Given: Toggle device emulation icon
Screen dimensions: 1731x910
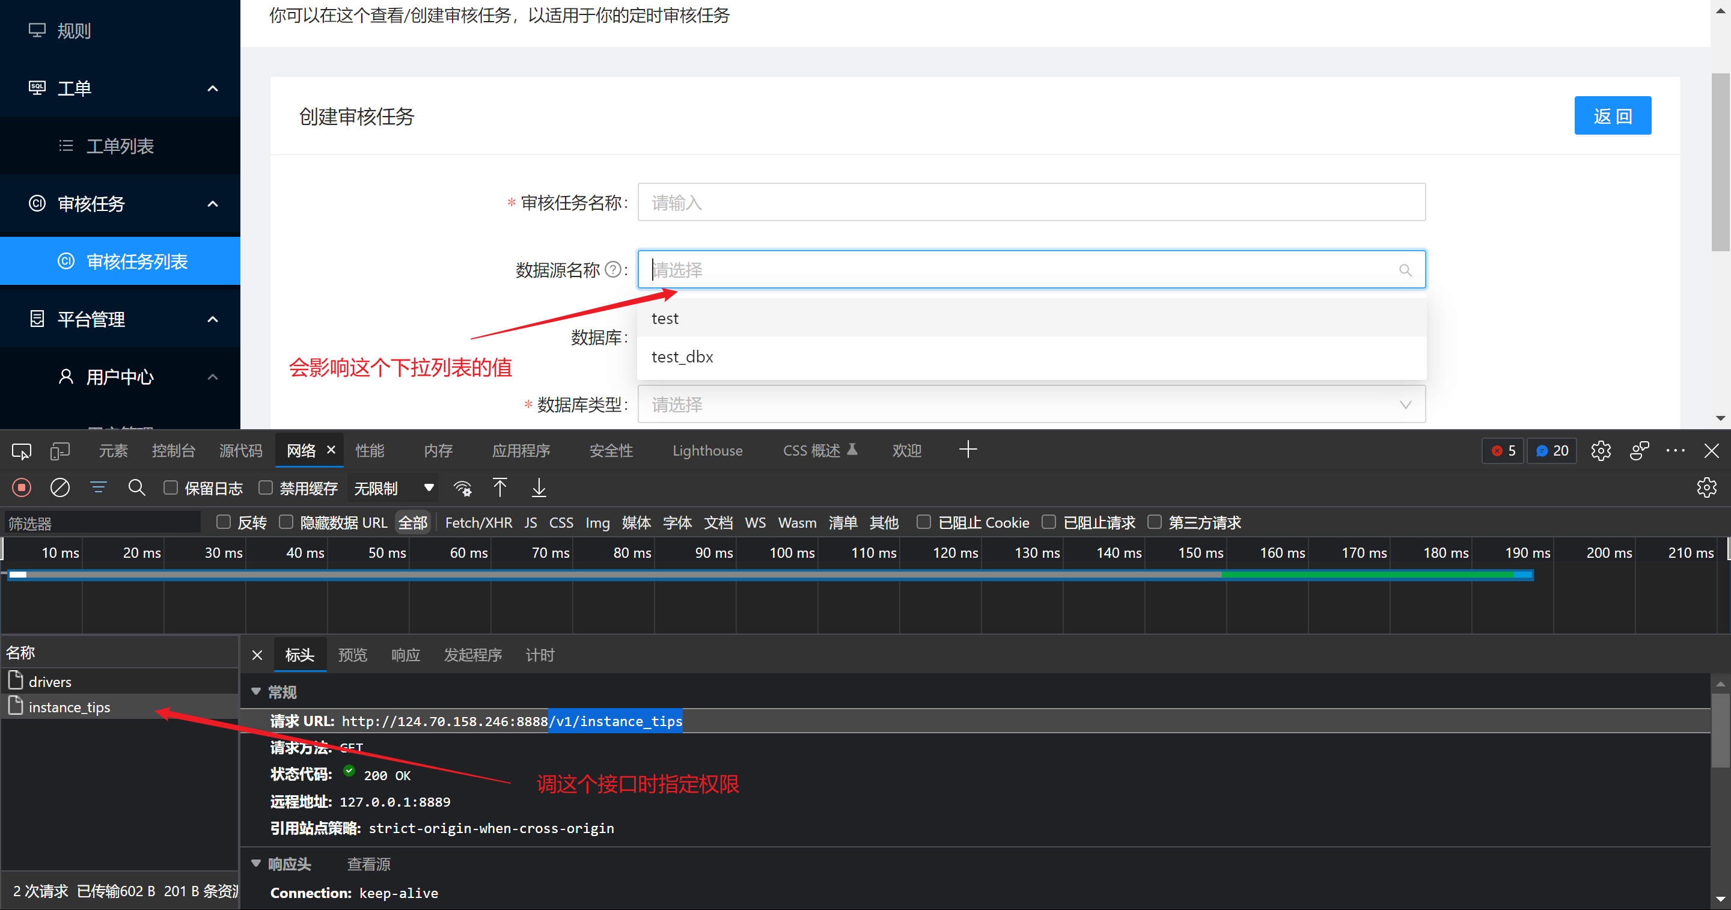Looking at the screenshot, I should pos(60,451).
